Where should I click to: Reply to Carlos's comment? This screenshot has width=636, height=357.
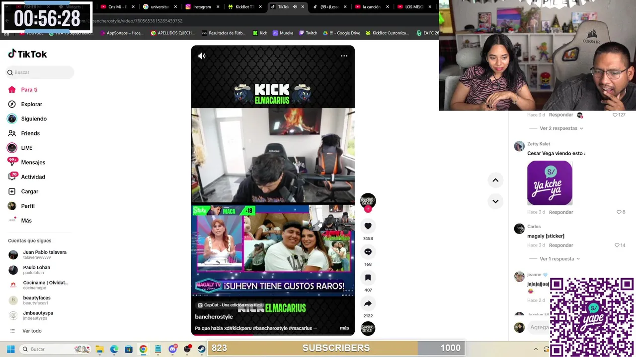561,245
